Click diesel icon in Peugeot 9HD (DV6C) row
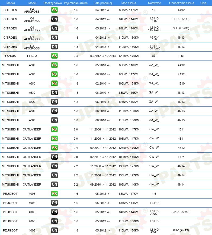The width and height of the screenshot is (212, 235). click(54, 212)
